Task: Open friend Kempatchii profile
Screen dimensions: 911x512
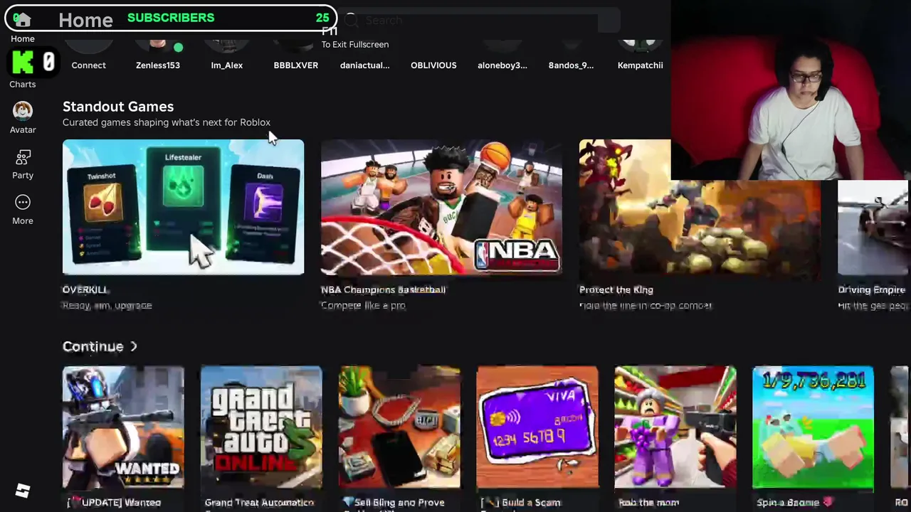Action: click(640, 54)
